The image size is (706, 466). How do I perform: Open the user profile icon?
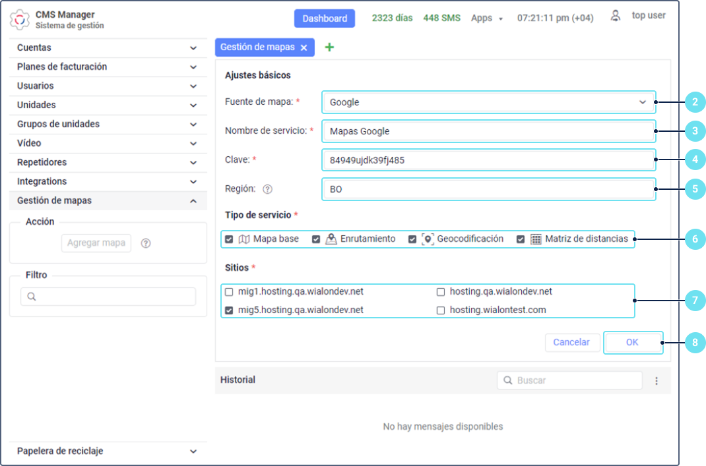[x=615, y=16]
